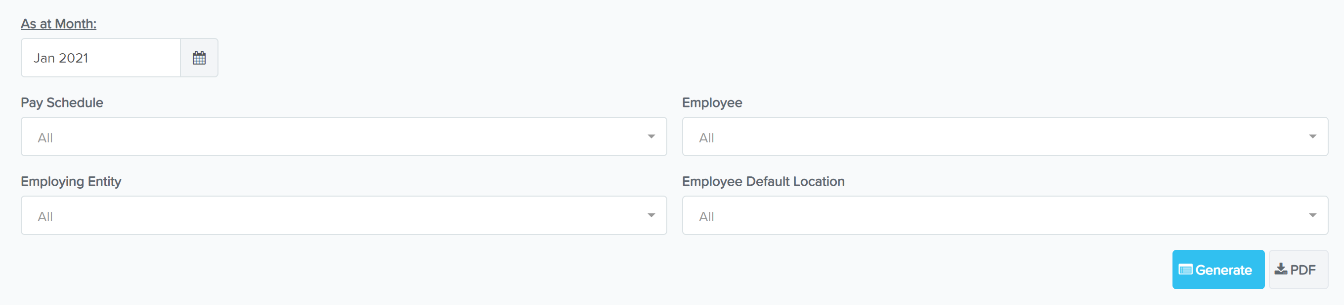Click the As at Month label
Viewport: 1344px width, 305px height.
(x=58, y=24)
